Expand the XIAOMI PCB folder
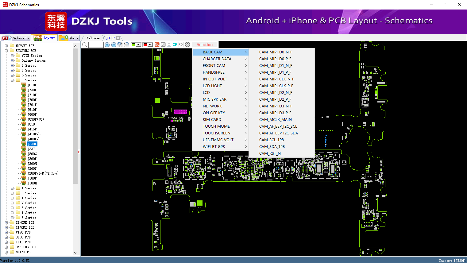 pyautogui.click(x=6, y=227)
